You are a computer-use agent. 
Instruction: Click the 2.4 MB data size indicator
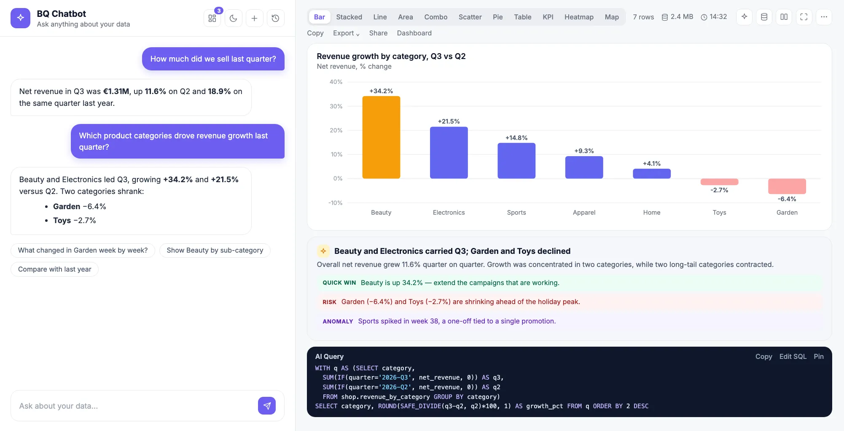click(x=677, y=17)
